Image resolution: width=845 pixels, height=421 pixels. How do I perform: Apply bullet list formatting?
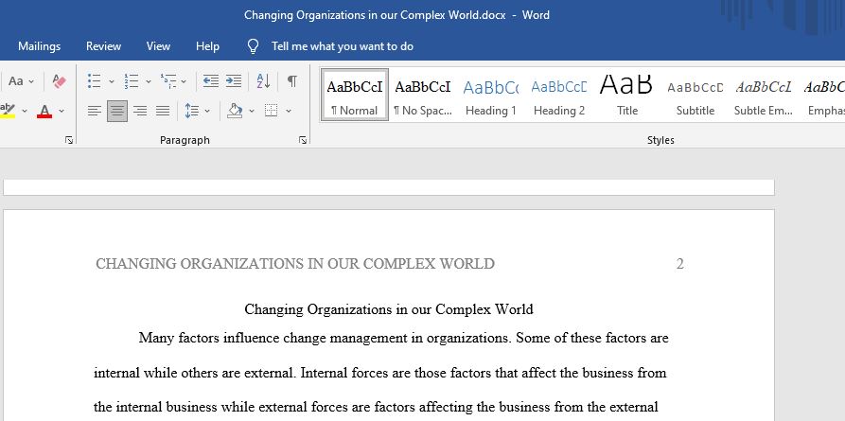95,81
